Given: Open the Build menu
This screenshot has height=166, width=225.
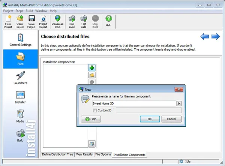Looking at the screenshot, I should point(29,11).
